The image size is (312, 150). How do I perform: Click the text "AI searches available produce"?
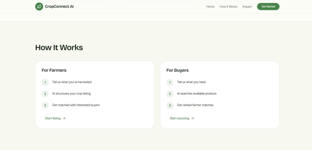click(197, 94)
